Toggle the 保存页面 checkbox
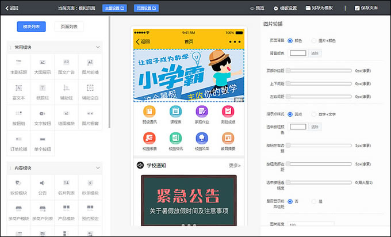 [357, 8]
